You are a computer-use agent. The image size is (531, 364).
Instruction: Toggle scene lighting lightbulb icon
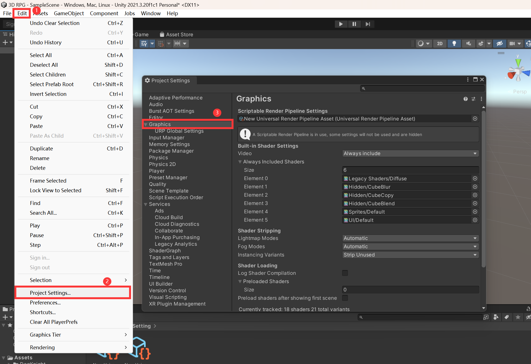[454, 43]
